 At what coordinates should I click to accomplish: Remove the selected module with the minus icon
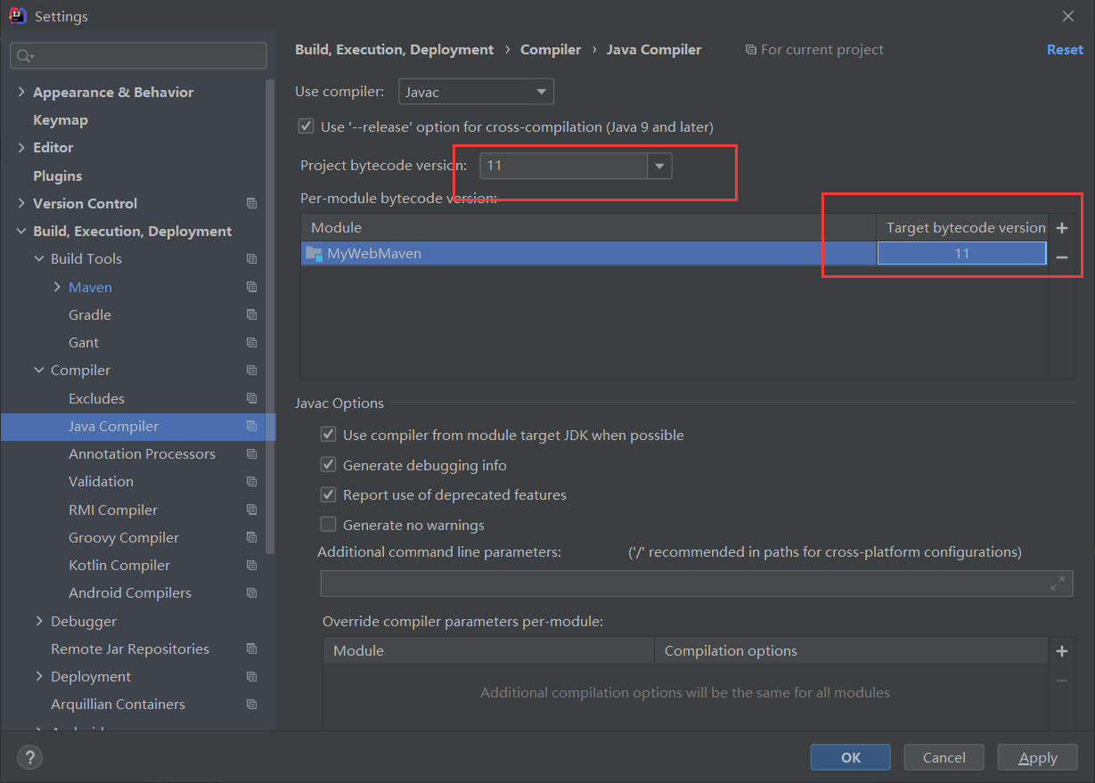pyautogui.click(x=1061, y=257)
